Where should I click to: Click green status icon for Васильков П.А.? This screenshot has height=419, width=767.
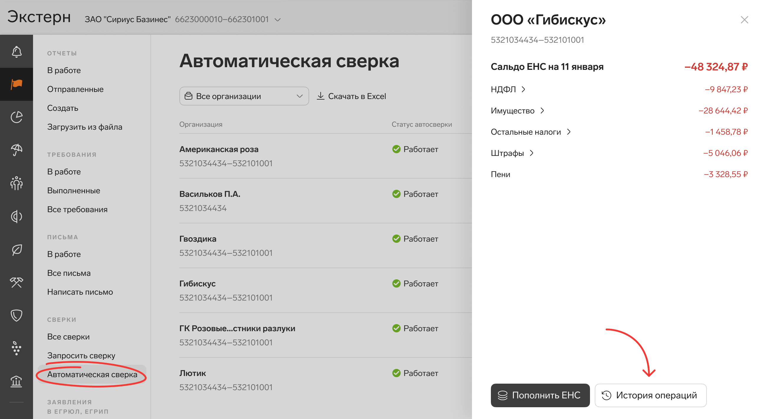coord(396,194)
